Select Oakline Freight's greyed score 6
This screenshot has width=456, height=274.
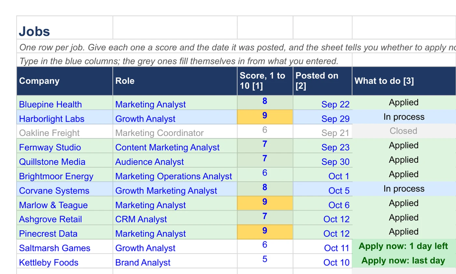click(x=265, y=131)
